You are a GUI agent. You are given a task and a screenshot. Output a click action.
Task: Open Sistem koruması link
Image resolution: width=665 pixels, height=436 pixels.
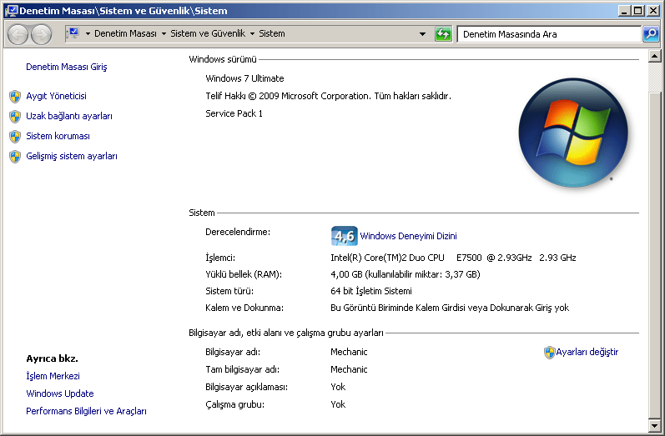click(58, 136)
